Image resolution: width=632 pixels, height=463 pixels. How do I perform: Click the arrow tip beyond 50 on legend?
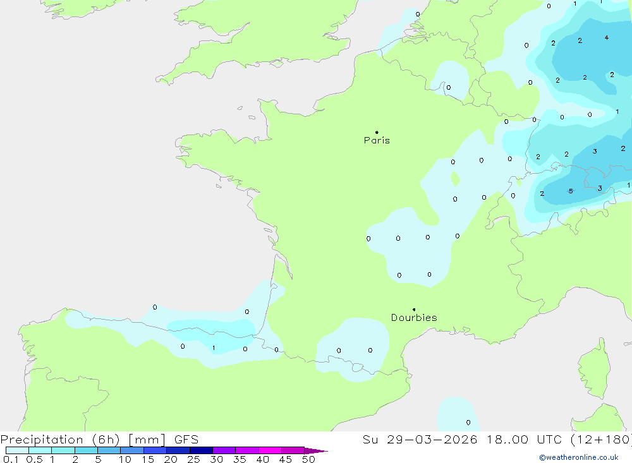click(x=317, y=450)
